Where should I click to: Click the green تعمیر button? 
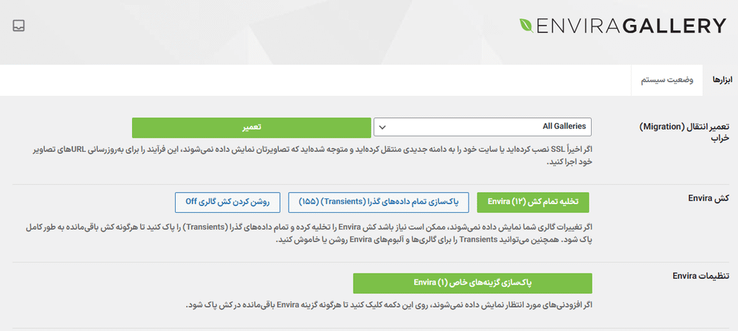click(252, 128)
